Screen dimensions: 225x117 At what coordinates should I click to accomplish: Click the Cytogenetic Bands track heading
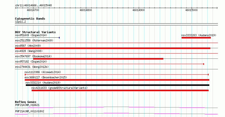point(30,19)
